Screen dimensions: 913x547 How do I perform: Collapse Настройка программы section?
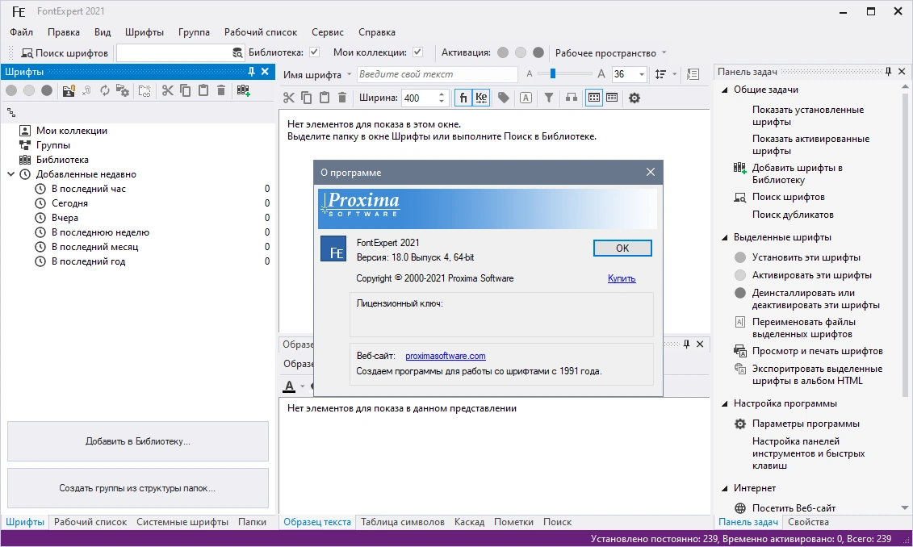[725, 403]
